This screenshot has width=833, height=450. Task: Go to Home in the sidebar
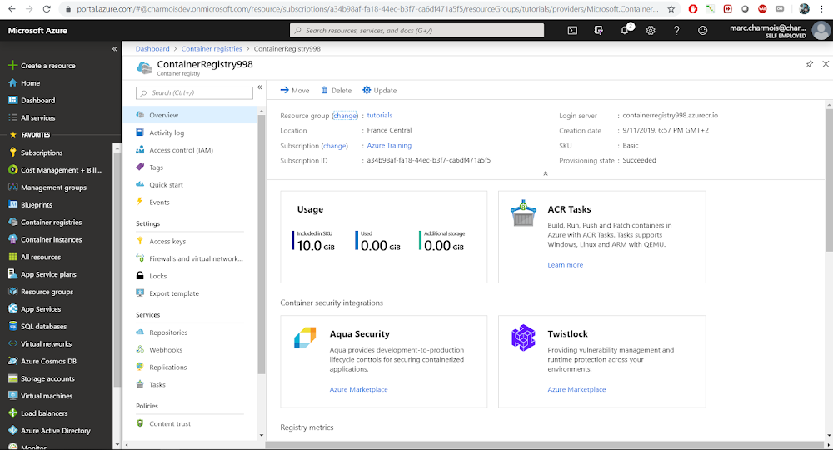[x=24, y=83]
